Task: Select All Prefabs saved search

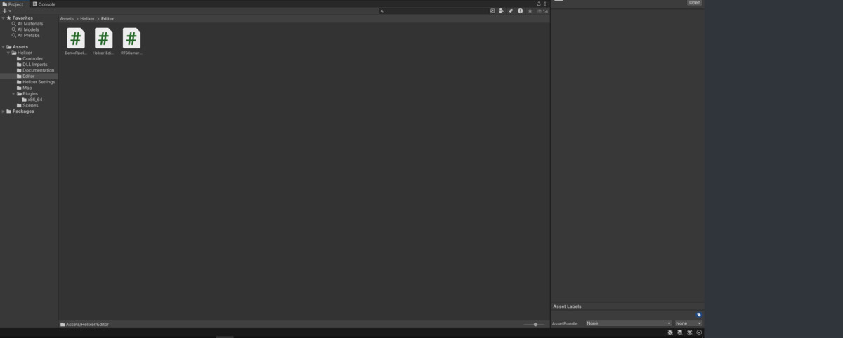Action: (x=25, y=35)
